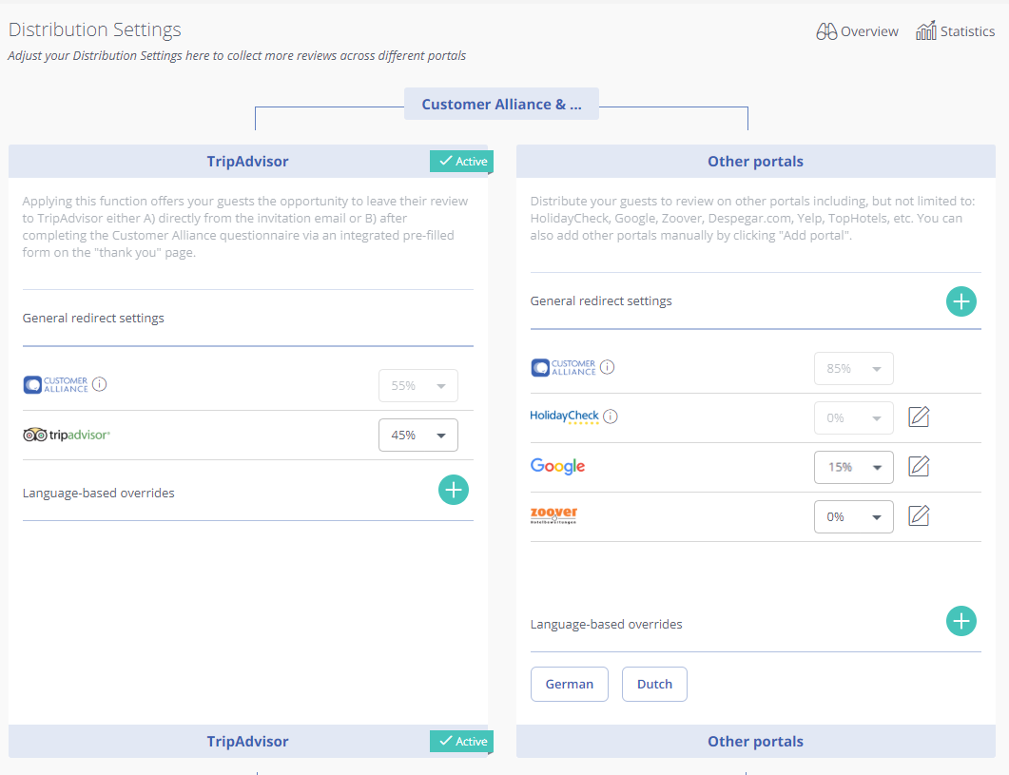Click the tripadvisor logo in redirect settings

coord(67,436)
